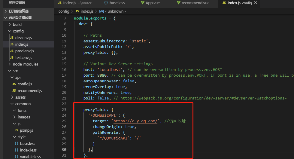The height and width of the screenshot is (159, 294).
Task: Click the symbol icon before <unknown> breadcrumb
Action: [102, 11]
